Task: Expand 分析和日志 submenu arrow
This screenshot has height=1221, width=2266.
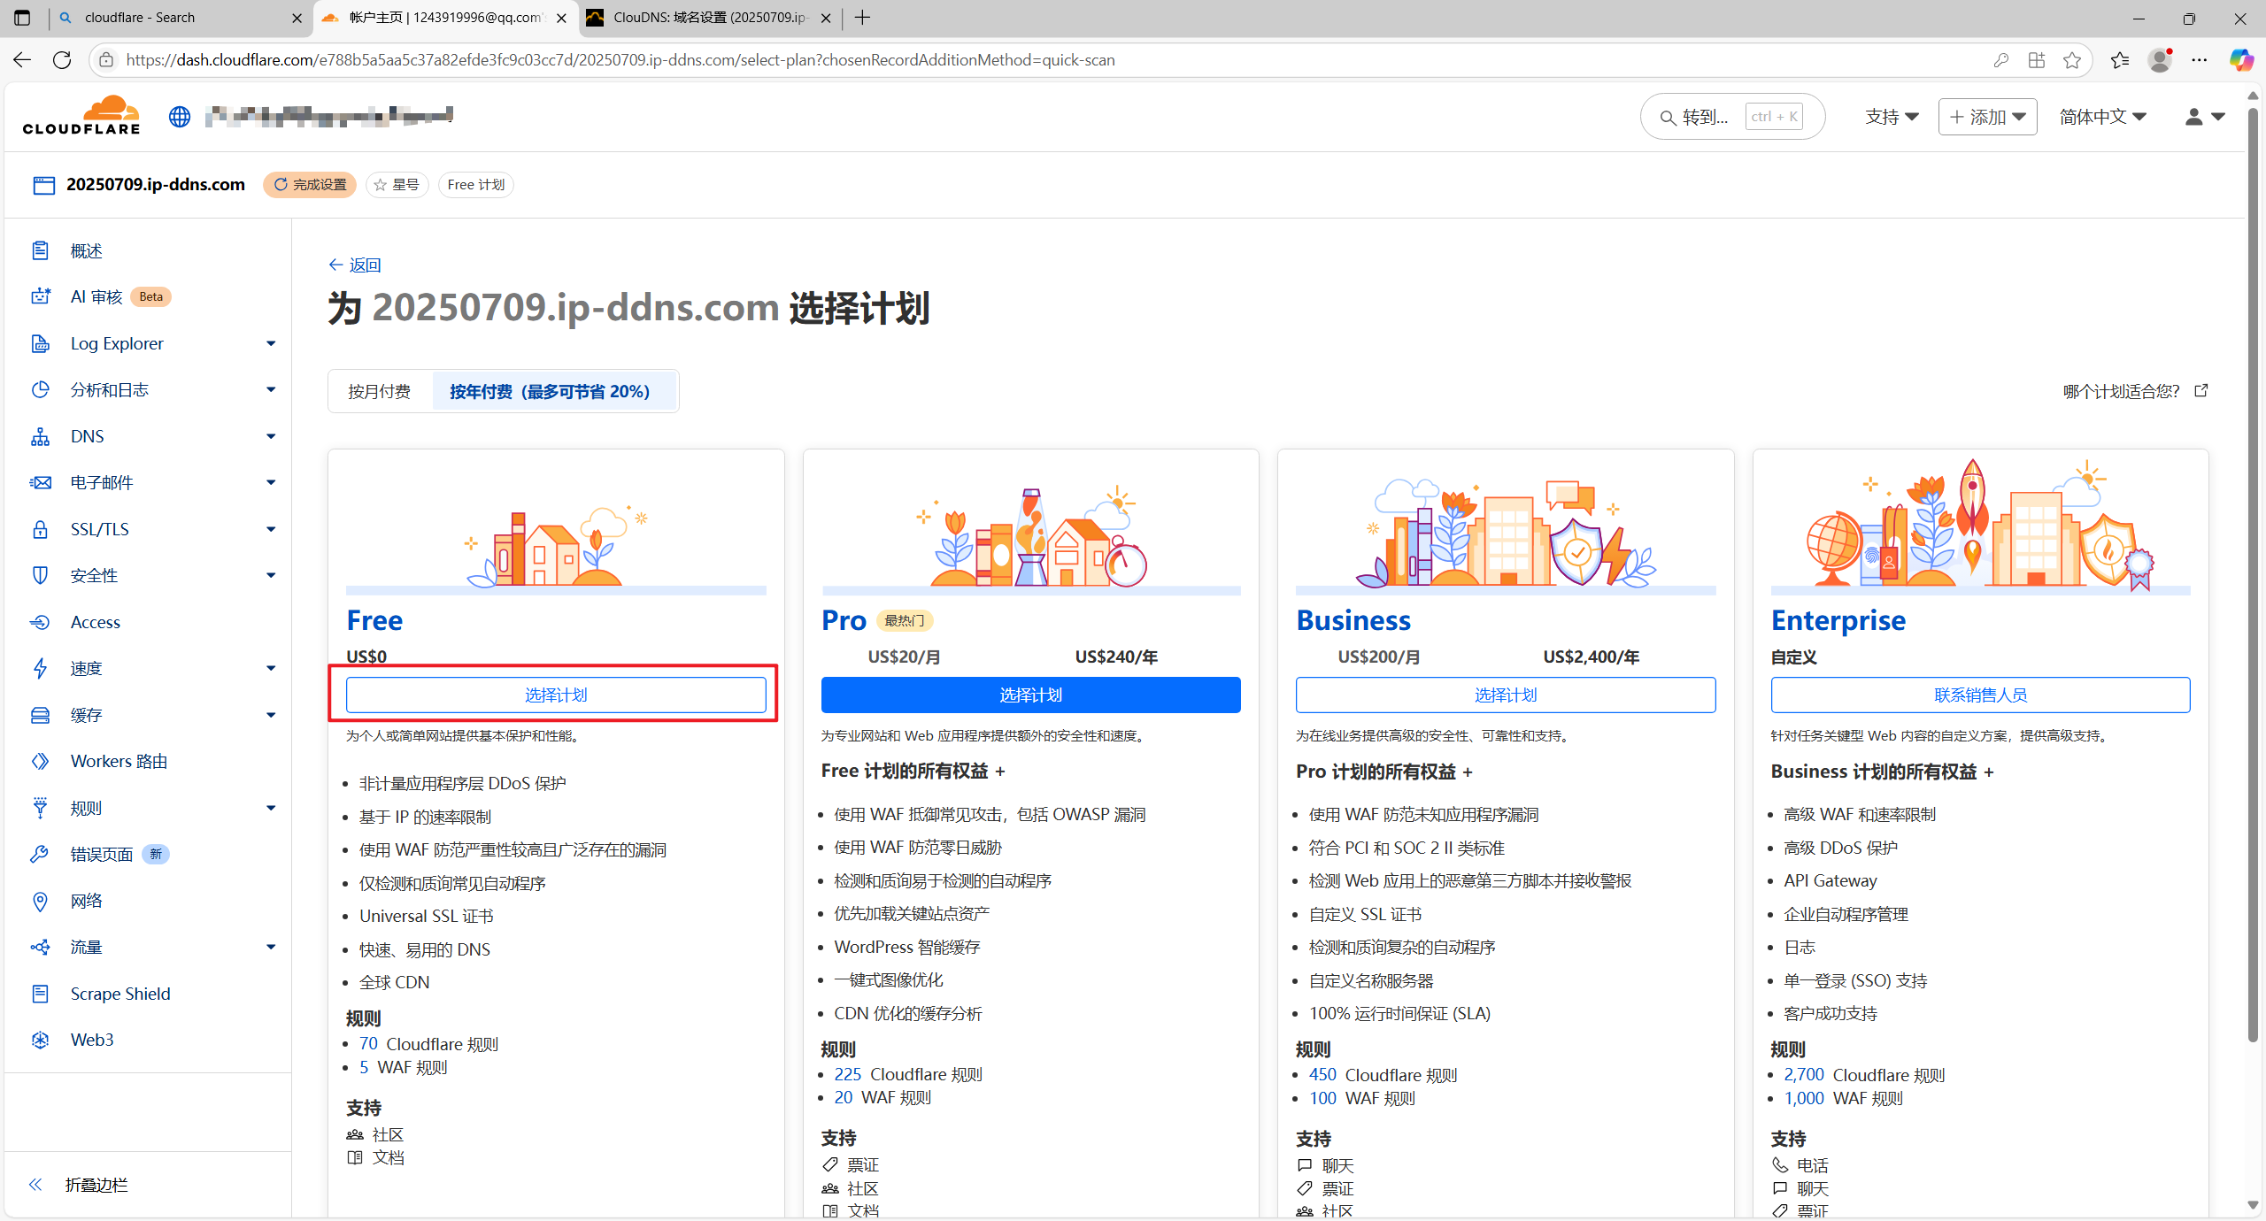Action: click(x=271, y=389)
